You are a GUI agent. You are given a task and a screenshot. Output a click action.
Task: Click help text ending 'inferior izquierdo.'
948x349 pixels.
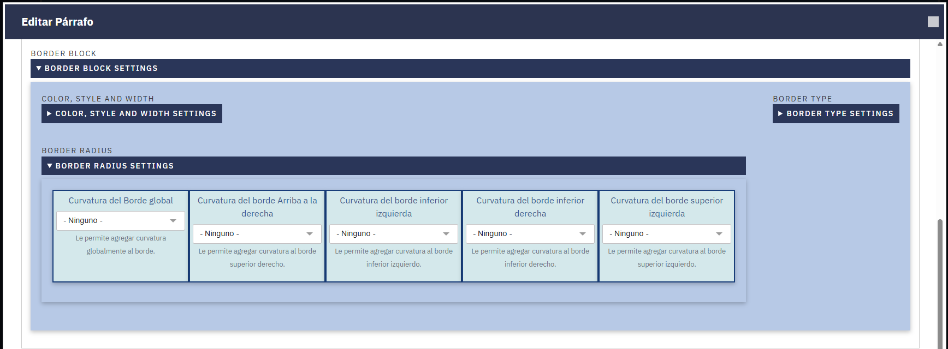click(394, 257)
